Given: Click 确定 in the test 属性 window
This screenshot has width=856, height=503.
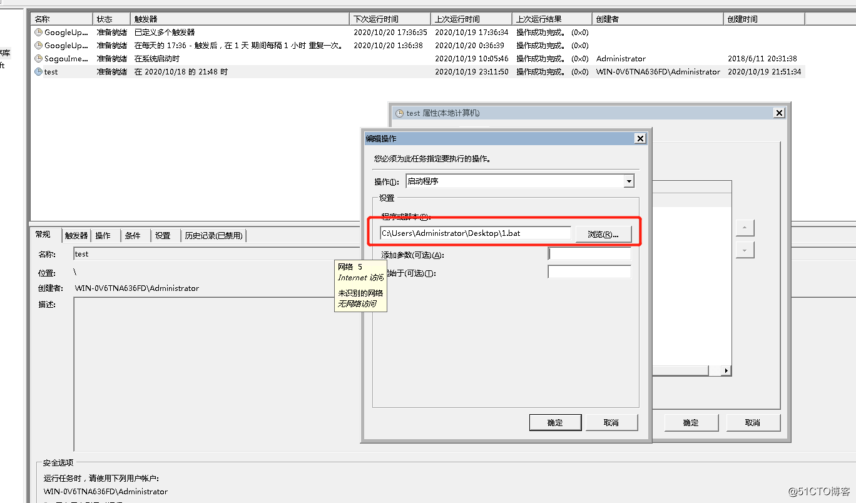Looking at the screenshot, I should click(691, 422).
